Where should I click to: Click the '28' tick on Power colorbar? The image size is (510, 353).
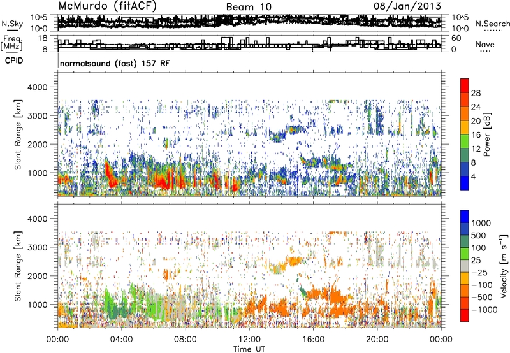(476, 93)
